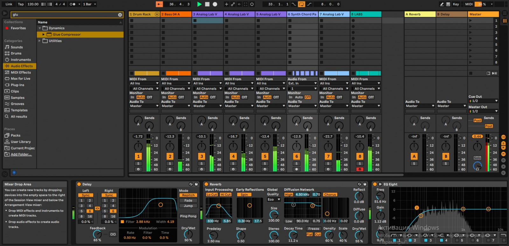Toggle Delay device activator on
The width and height of the screenshot is (509, 246).
pos(79,184)
